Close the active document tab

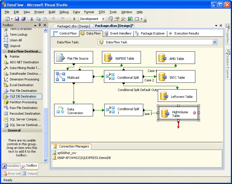click(x=221, y=25)
